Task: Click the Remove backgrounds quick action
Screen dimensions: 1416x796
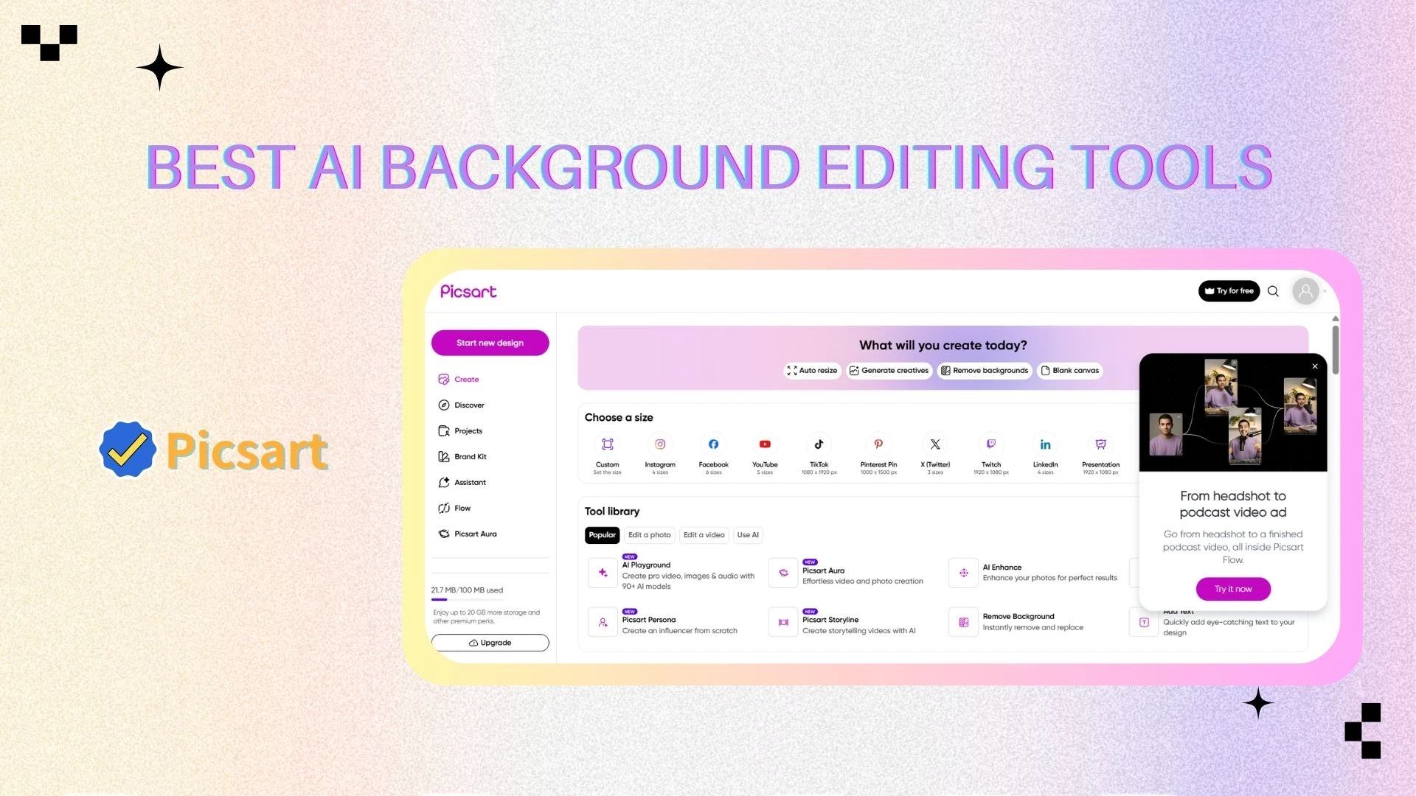Action: coord(985,371)
